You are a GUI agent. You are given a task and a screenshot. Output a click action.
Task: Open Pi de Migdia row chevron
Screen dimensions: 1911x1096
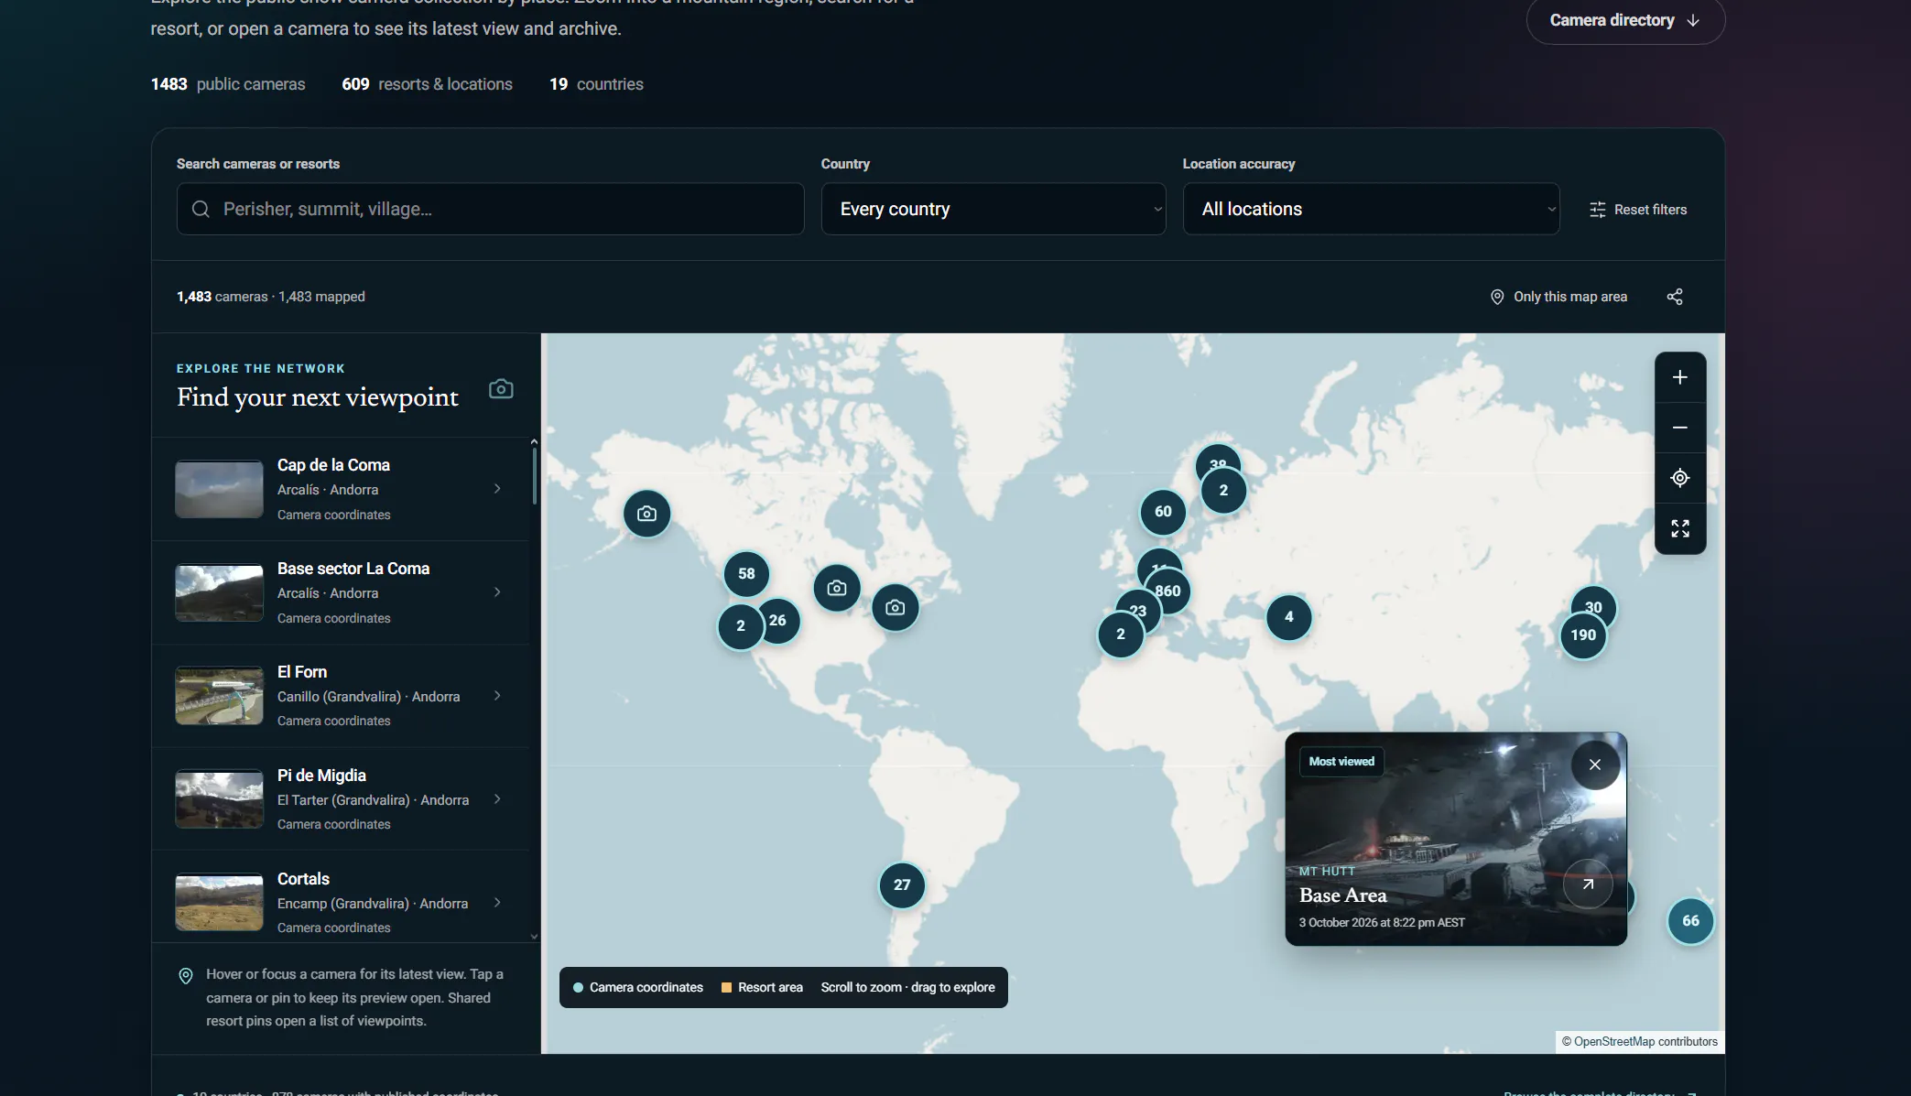click(497, 799)
